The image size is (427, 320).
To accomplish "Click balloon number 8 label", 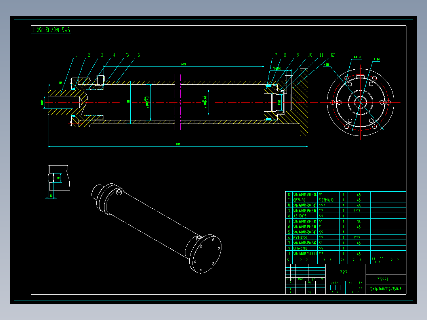I will (285, 55).
